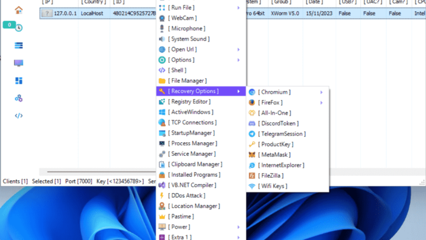
Task: Click the Port [7000] status text
Action: tap(79, 181)
